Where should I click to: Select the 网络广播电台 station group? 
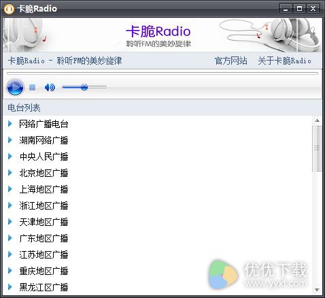[x=44, y=124]
